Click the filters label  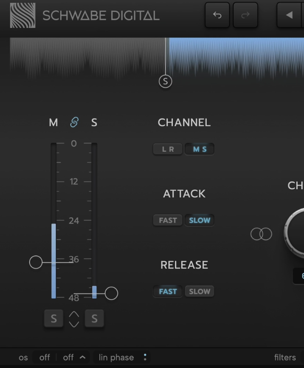click(285, 357)
